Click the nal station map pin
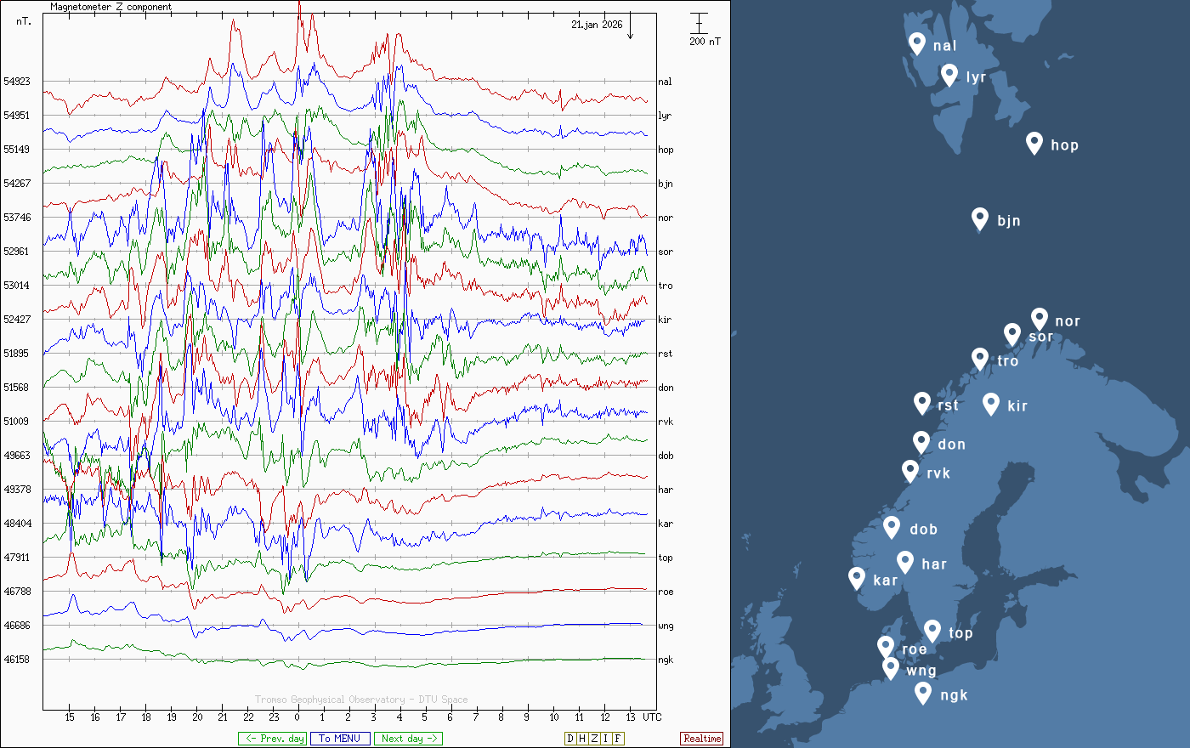Viewport: 1190px width, 748px height. 916,43
